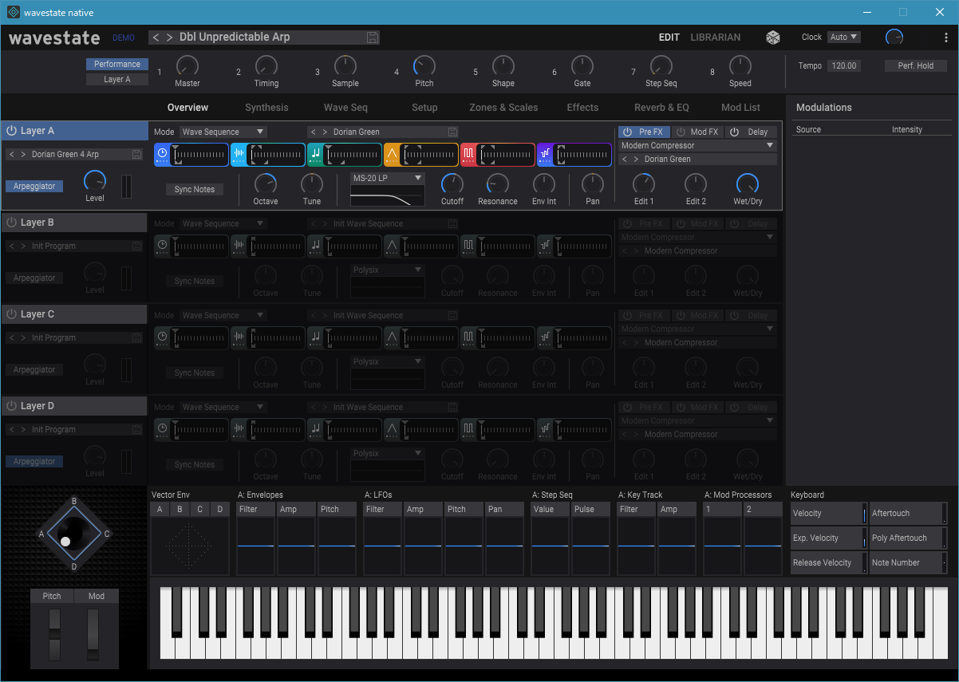Enable Layer B with its power button
Screen dimensions: 959x682
point(11,223)
